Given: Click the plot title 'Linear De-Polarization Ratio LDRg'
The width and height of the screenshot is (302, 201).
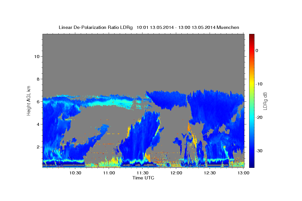Looking at the screenshot, I should (x=96, y=27).
